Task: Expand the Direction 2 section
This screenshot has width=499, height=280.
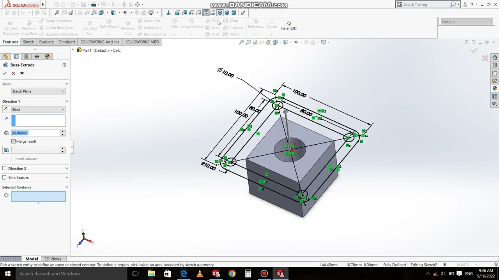Action: [67, 168]
